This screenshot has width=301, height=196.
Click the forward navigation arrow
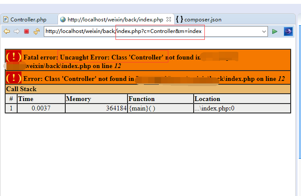17,31
